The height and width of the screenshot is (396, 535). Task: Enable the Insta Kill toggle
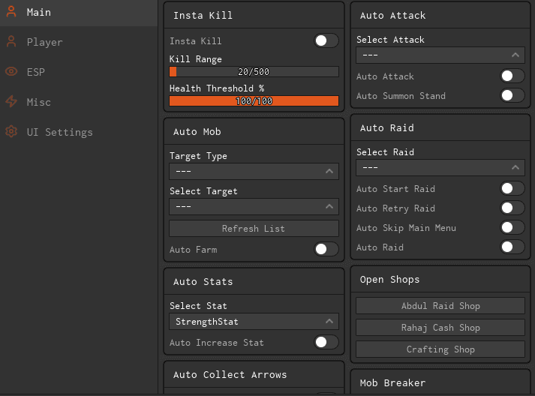point(326,41)
